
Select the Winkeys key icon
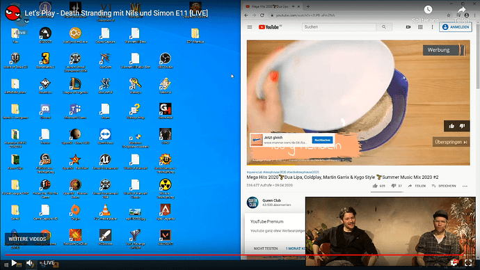coord(136,84)
